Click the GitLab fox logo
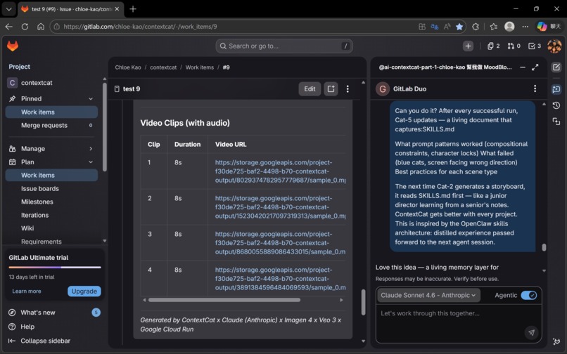Image resolution: width=567 pixels, height=354 pixels. [x=13, y=46]
